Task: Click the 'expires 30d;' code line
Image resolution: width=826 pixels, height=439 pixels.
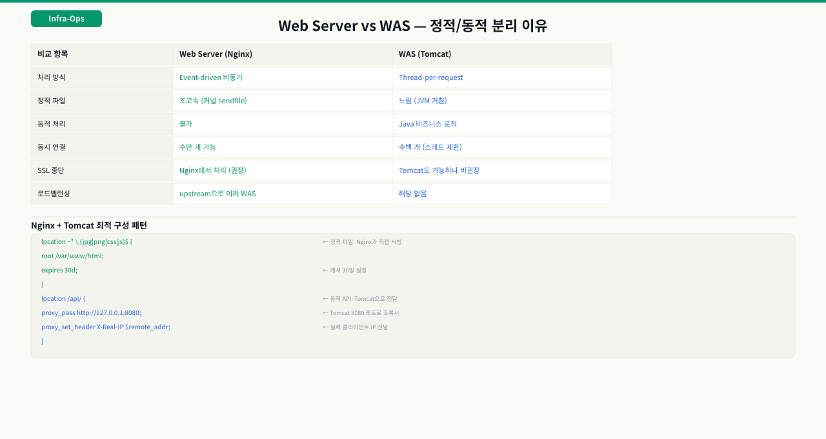Action: pos(59,270)
